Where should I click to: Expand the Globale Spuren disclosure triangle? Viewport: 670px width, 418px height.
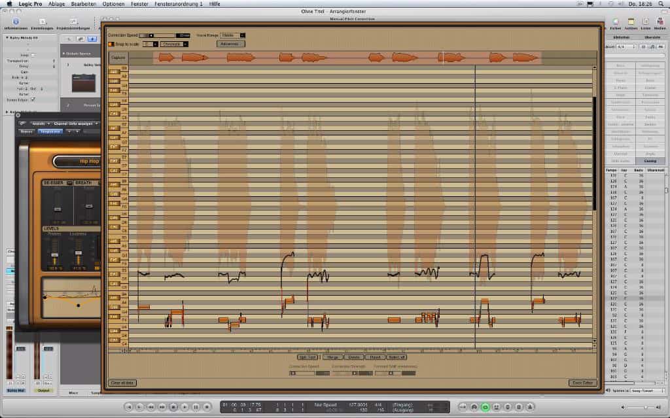pyautogui.click(x=63, y=54)
